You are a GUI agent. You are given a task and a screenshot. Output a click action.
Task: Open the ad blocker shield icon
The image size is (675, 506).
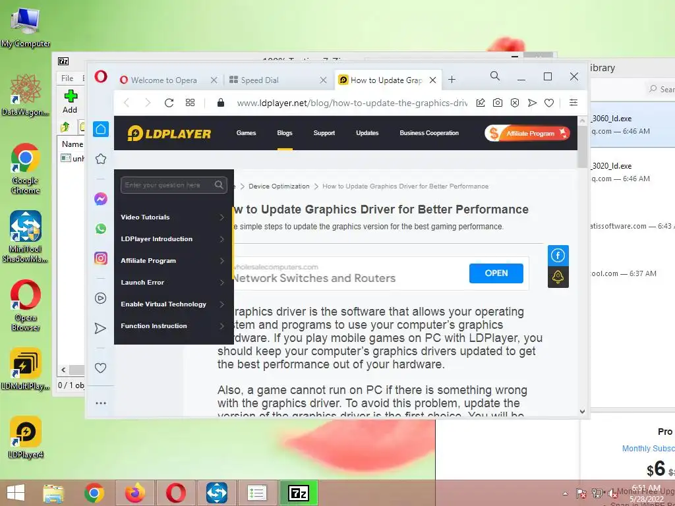tap(515, 102)
